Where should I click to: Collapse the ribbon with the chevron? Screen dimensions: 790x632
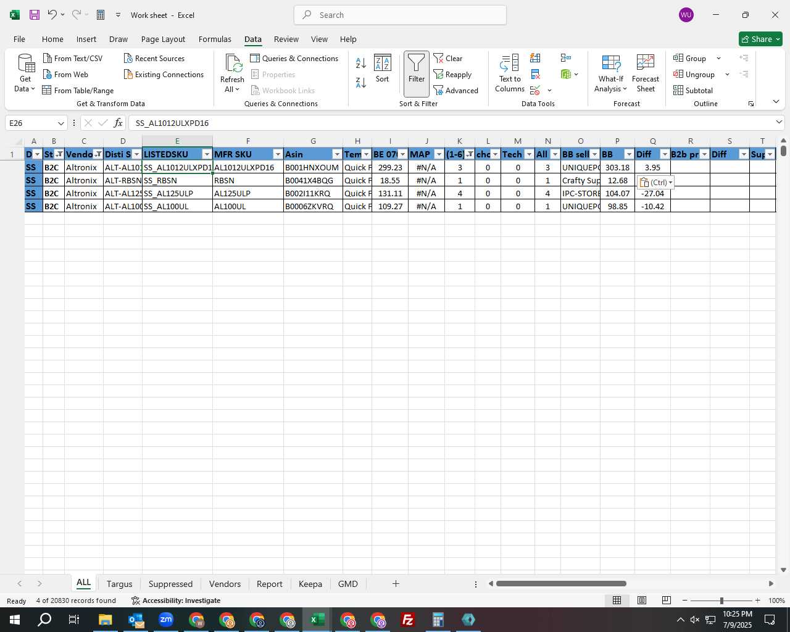(x=776, y=102)
